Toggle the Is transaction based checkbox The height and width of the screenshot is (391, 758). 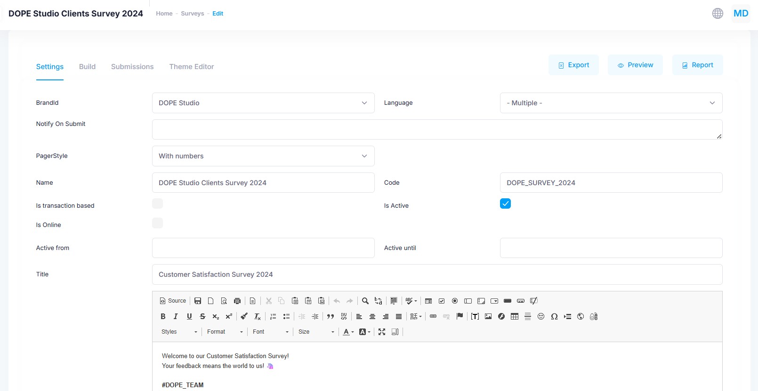pyautogui.click(x=157, y=203)
